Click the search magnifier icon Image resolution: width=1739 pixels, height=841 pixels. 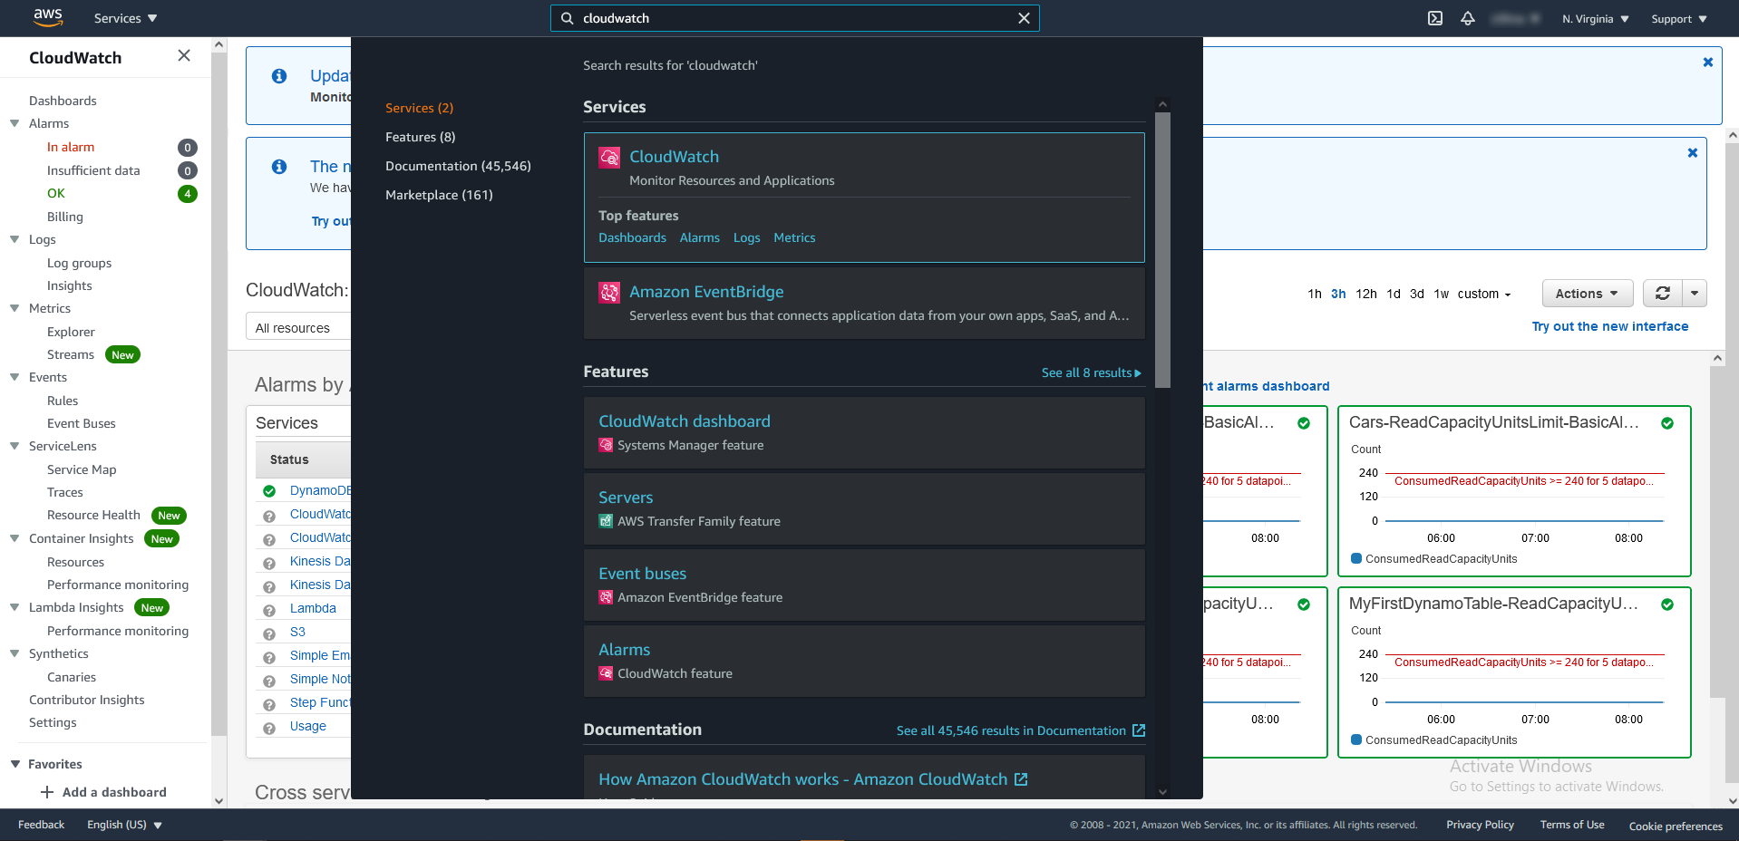coord(568,18)
